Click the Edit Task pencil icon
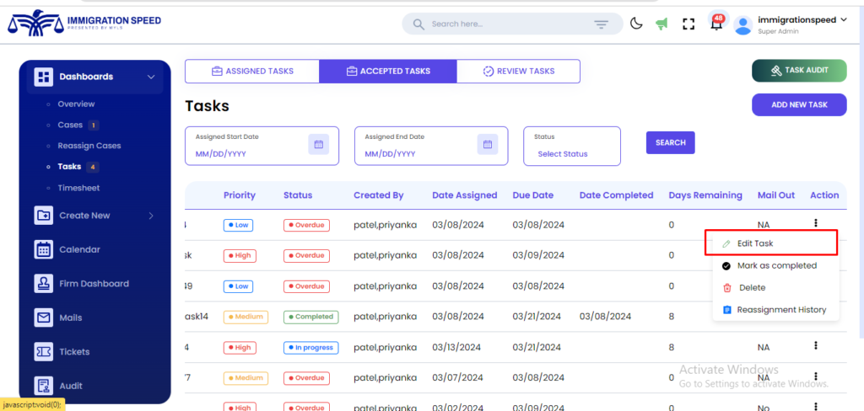Viewport: 864px width, 411px height. 726,243
